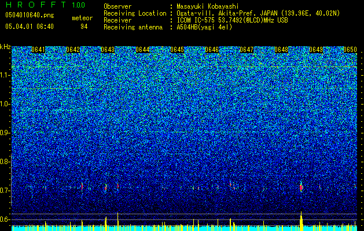Image resolution: width=364 pixels, height=231 pixels.
Task: Click the 1.0 kHz axis label
Action: [5, 104]
